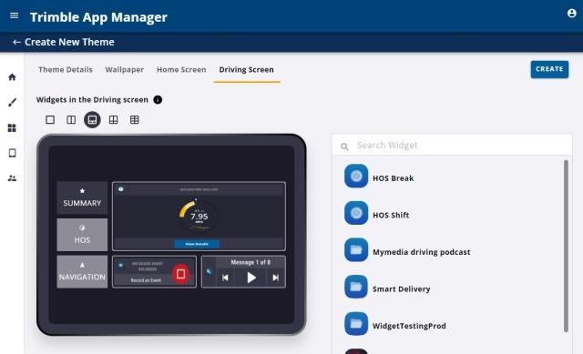
Task: Click the play button in message widget
Action: 251,278
